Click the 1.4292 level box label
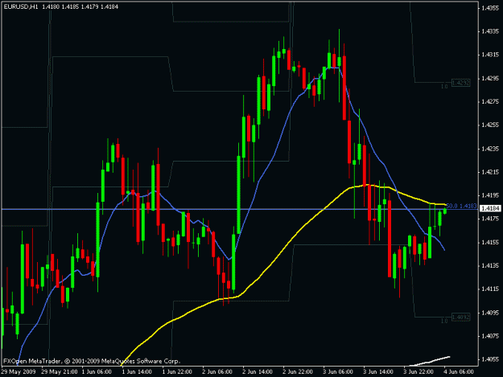This screenshot has width=503, height=377. point(460,83)
